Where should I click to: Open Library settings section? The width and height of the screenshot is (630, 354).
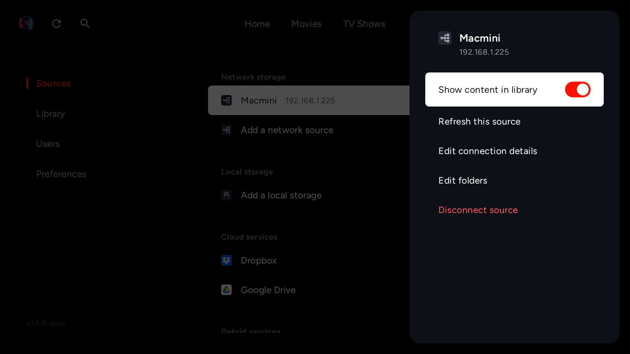click(51, 114)
